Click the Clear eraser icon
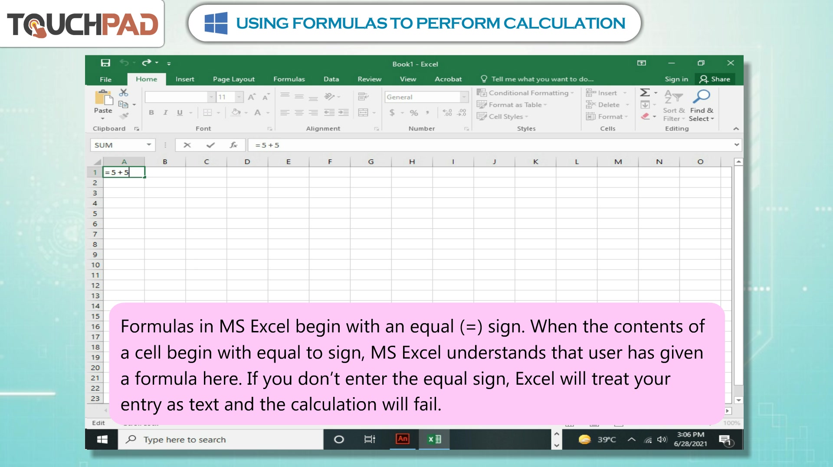The image size is (833, 467). 645,116
